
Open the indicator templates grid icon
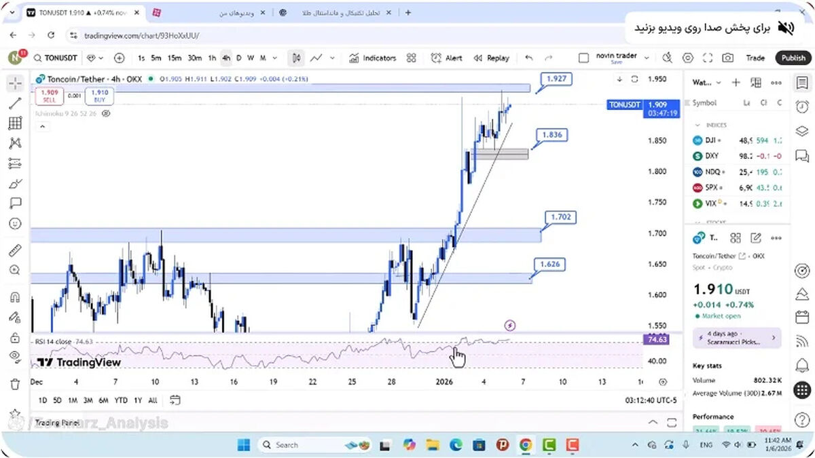pos(411,58)
